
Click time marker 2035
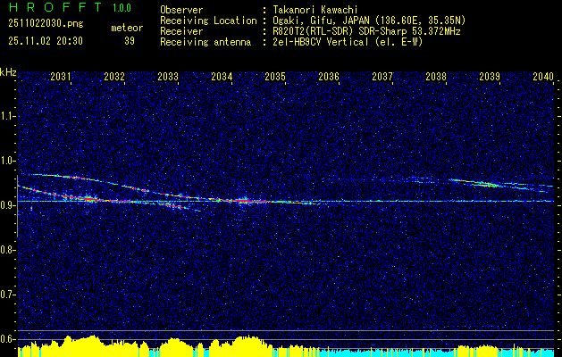(275, 76)
